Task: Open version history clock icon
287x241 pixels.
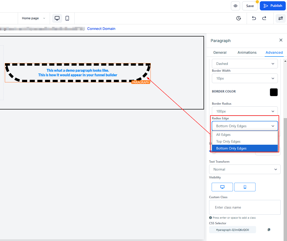Action: coord(239,18)
